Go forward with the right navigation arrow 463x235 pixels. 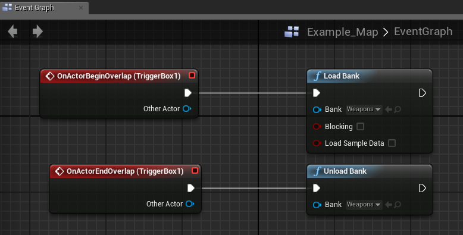point(37,32)
